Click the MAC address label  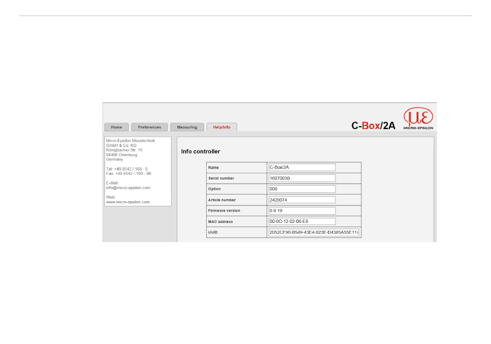[x=221, y=221]
